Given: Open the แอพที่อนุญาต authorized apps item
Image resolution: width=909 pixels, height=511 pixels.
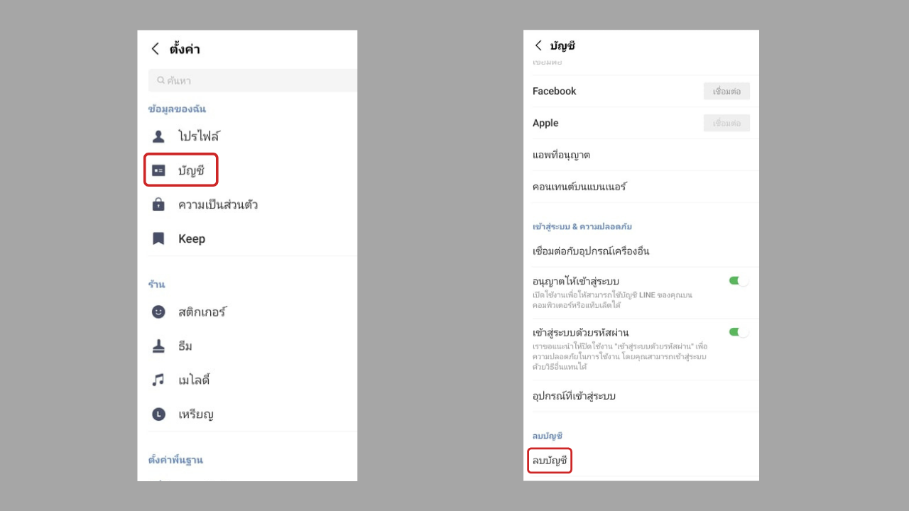Looking at the screenshot, I should (x=562, y=155).
